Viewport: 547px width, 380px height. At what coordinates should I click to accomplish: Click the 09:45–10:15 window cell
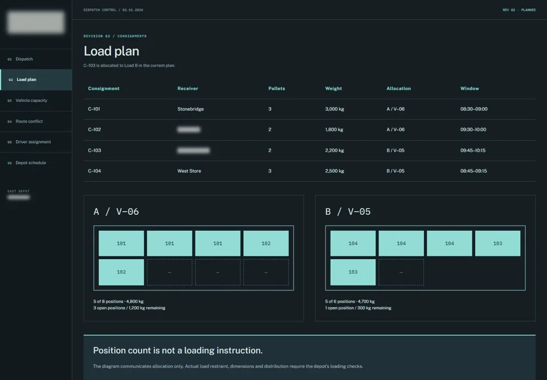(473, 150)
